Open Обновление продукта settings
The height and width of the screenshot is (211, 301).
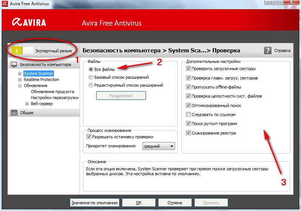point(52,92)
